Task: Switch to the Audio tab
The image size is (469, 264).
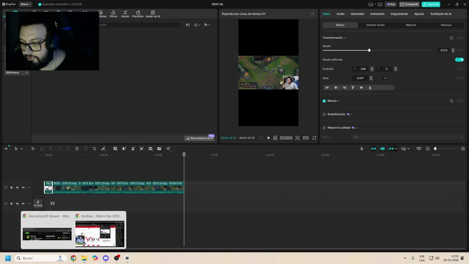Action: tap(340, 14)
